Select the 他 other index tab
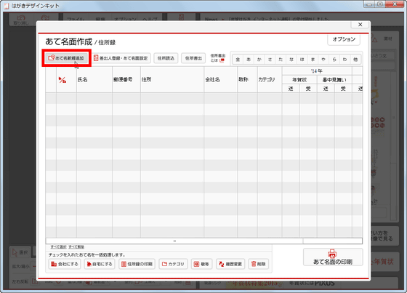The width and height of the screenshot is (407, 293). coord(355,60)
